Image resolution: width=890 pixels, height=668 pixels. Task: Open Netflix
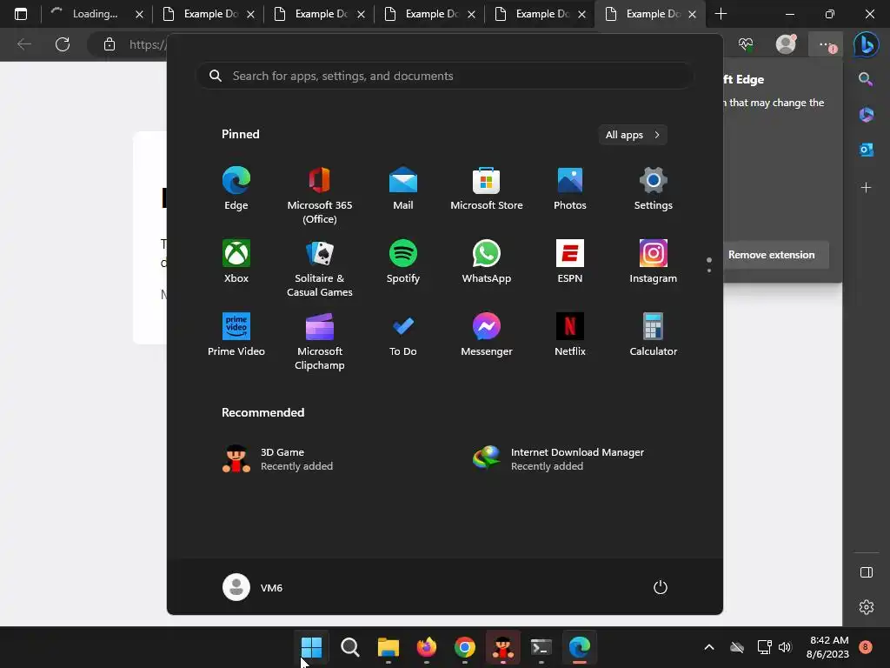click(x=570, y=335)
